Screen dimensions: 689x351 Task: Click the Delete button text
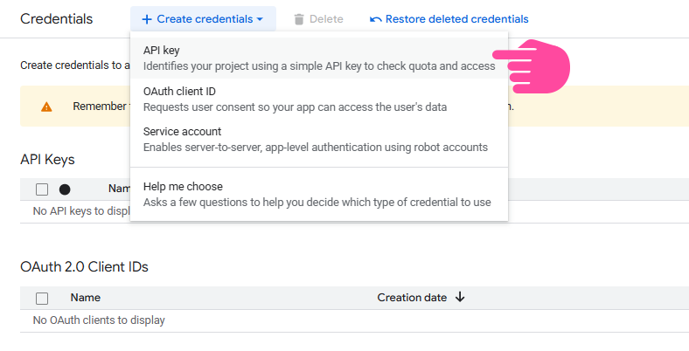[x=326, y=19]
